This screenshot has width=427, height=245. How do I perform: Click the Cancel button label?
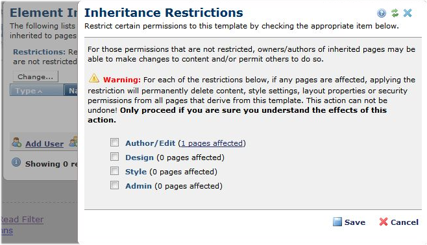point(405,222)
